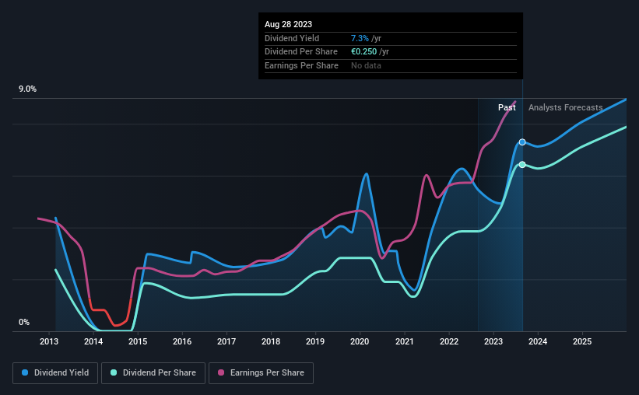Click the 2020 x-axis label
Image resolution: width=639 pixels, height=395 pixels.
click(x=360, y=341)
